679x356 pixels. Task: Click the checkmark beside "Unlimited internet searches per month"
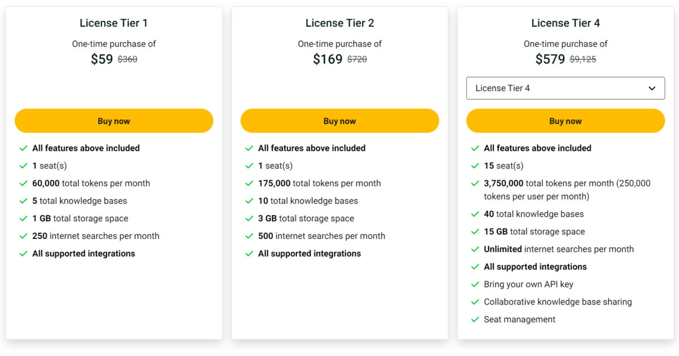(475, 249)
